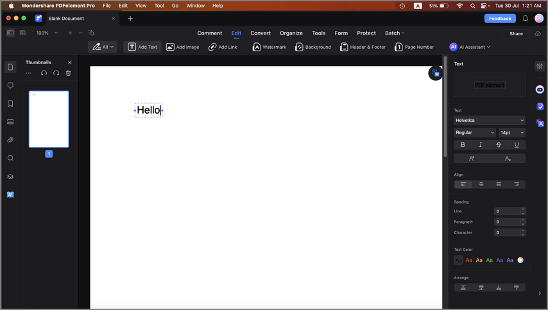The height and width of the screenshot is (310, 548).
Task: Switch to the Convert tab
Action: [261, 33]
